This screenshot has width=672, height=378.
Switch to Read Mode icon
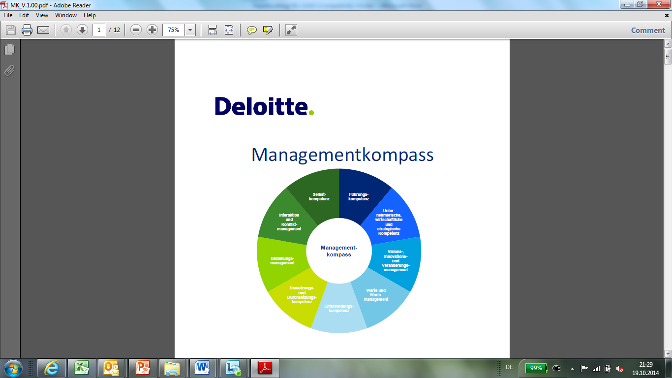click(291, 30)
